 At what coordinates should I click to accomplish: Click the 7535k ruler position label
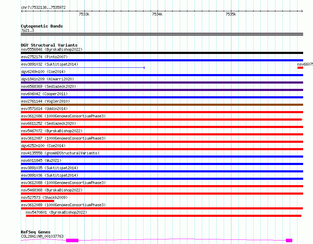[231, 14]
